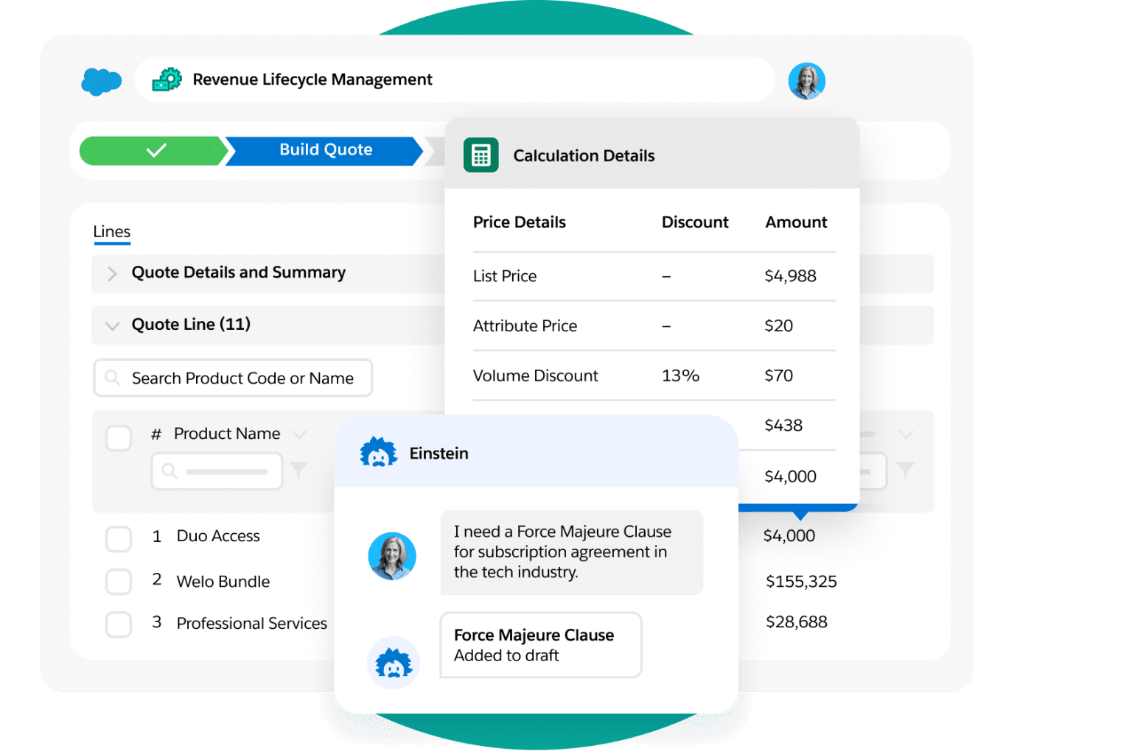The width and height of the screenshot is (1132, 754).
Task: Select the Build Quote stage
Action: [325, 150]
